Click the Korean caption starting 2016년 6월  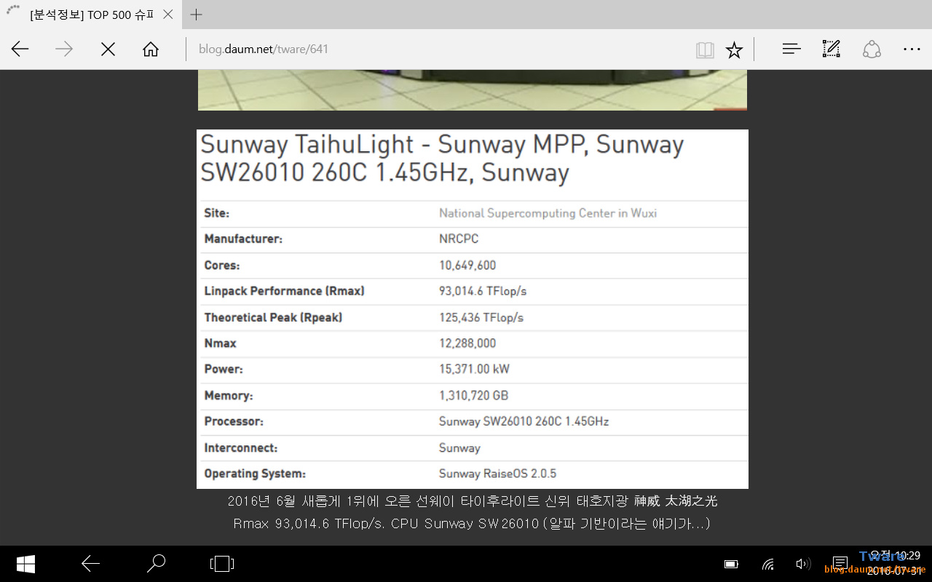472,501
